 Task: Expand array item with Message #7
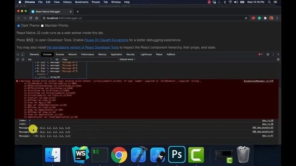click(x=36, y=71)
